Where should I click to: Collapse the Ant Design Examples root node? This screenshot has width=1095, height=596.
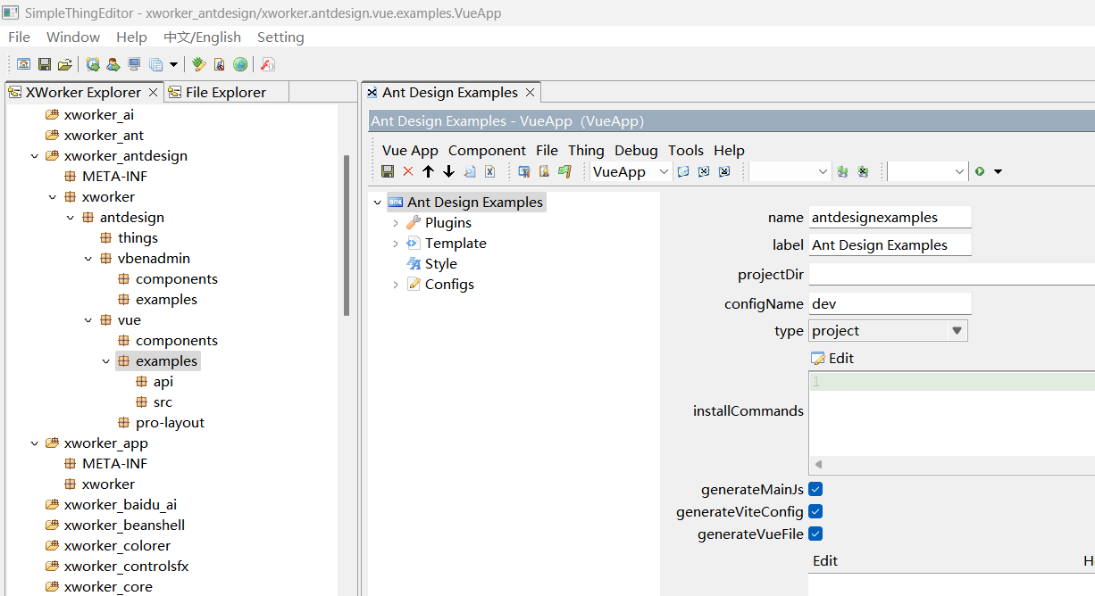click(378, 203)
